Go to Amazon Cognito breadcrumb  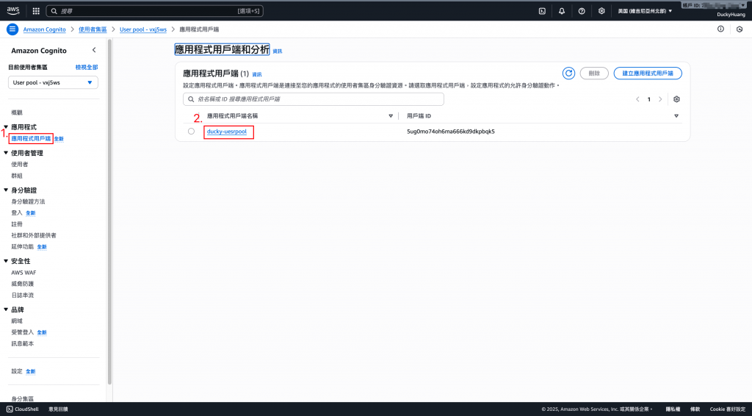45,29
